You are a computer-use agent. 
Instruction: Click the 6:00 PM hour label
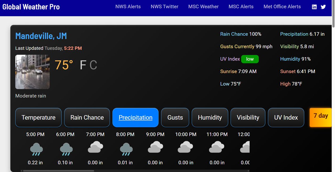pyautogui.click(x=65, y=134)
